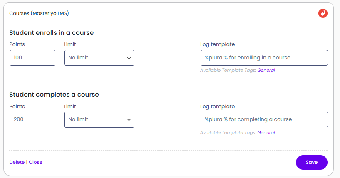Click the Courses (Masteriyo LMS) header title

39,13
